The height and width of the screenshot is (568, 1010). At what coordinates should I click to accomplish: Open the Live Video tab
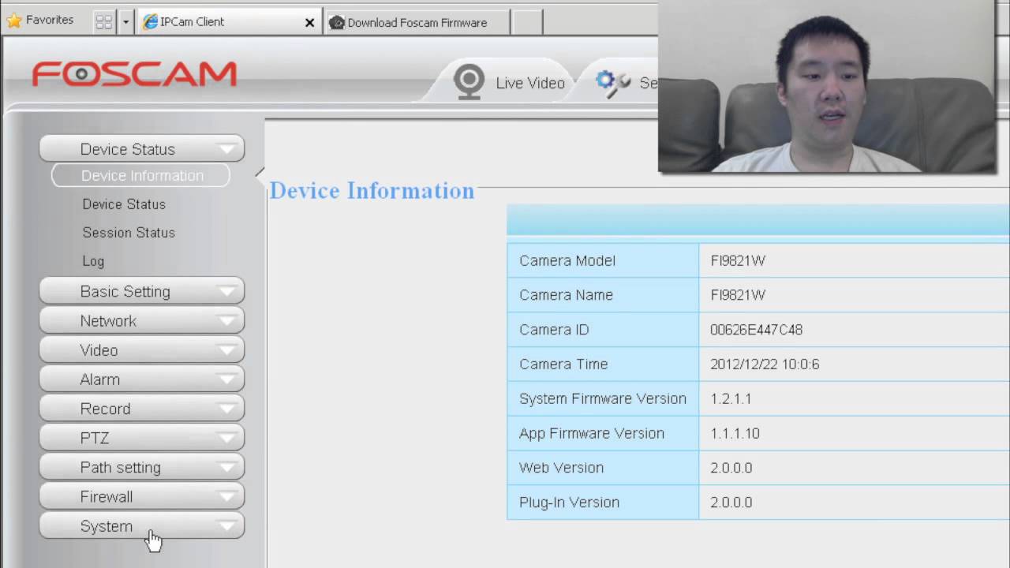(510, 82)
